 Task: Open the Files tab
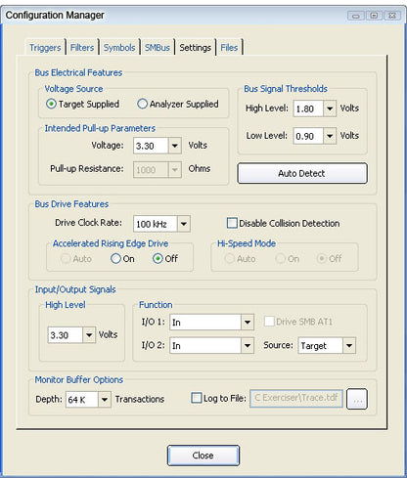point(229,48)
